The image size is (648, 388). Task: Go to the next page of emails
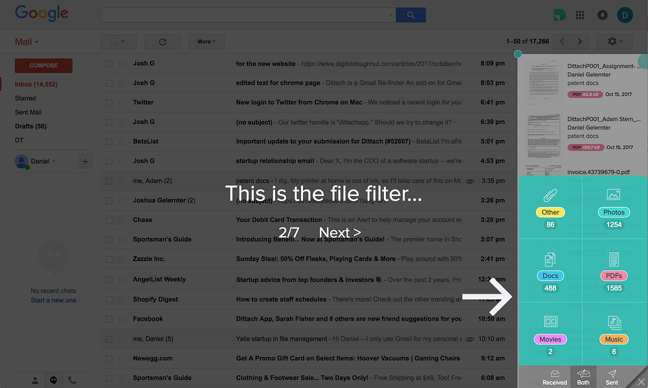[x=579, y=41]
